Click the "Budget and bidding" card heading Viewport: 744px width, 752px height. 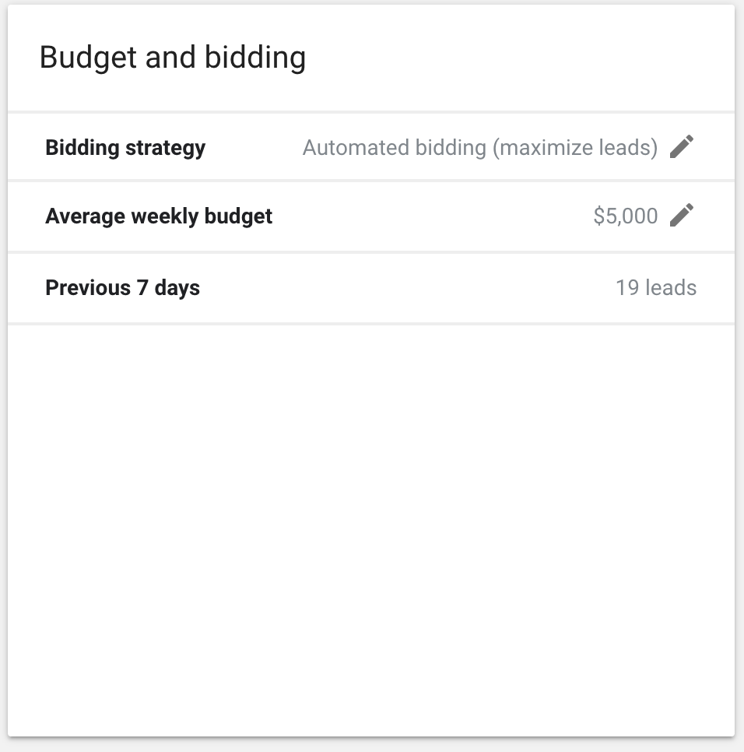pos(172,58)
